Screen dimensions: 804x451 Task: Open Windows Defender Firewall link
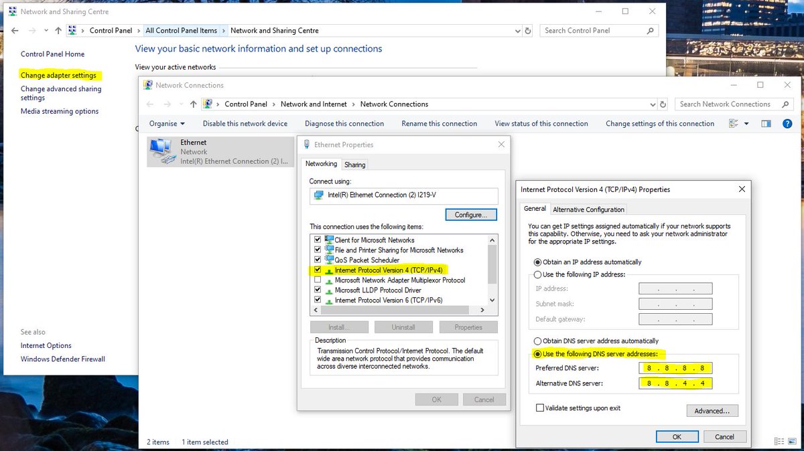tap(63, 359)
